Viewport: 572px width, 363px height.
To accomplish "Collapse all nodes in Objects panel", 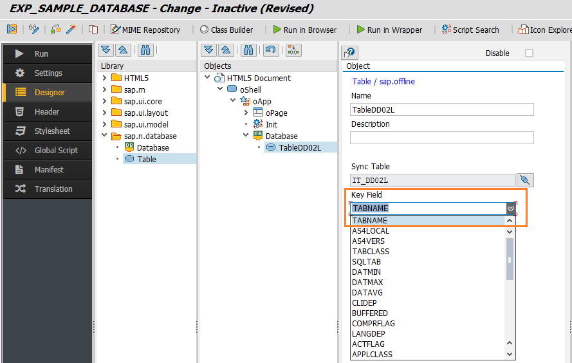I will 226,50.
